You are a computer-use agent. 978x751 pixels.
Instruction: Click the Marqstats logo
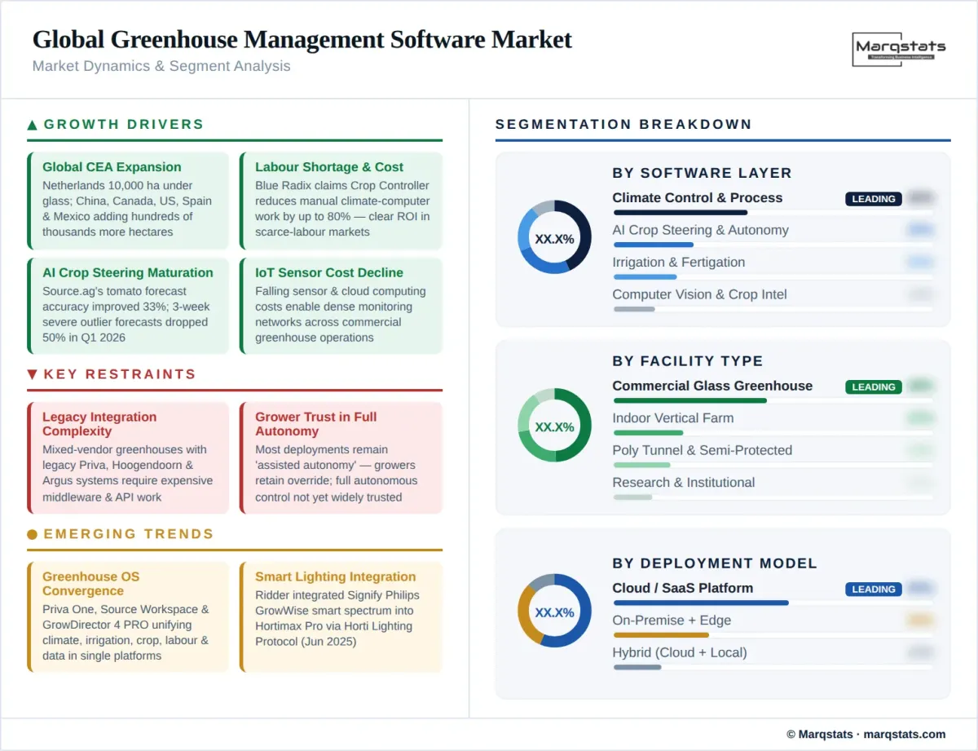[x=898, y=49]
